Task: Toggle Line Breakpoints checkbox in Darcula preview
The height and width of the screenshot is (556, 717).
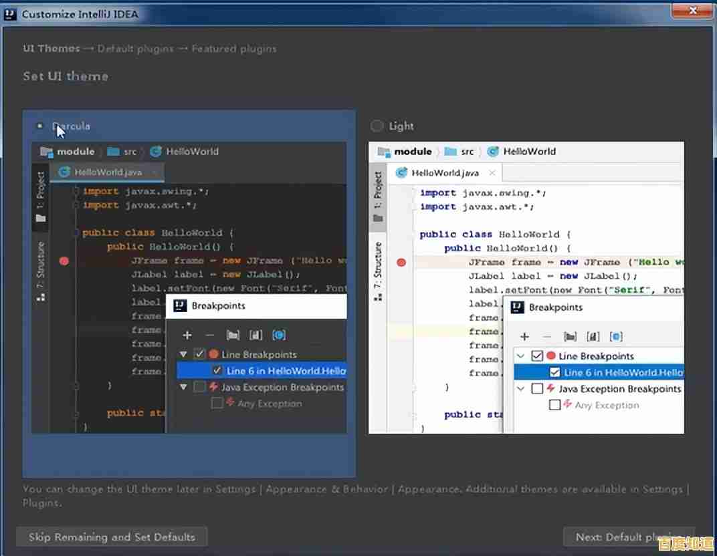Action: coord(199,354)
